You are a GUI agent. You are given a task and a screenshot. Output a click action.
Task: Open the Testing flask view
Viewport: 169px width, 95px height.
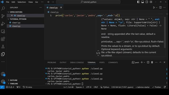(x=3, y=47)
